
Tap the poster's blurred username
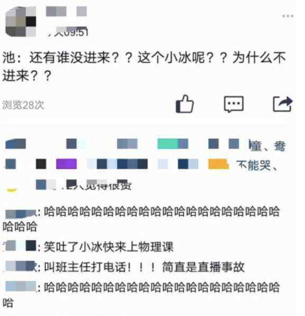[66, 11]
